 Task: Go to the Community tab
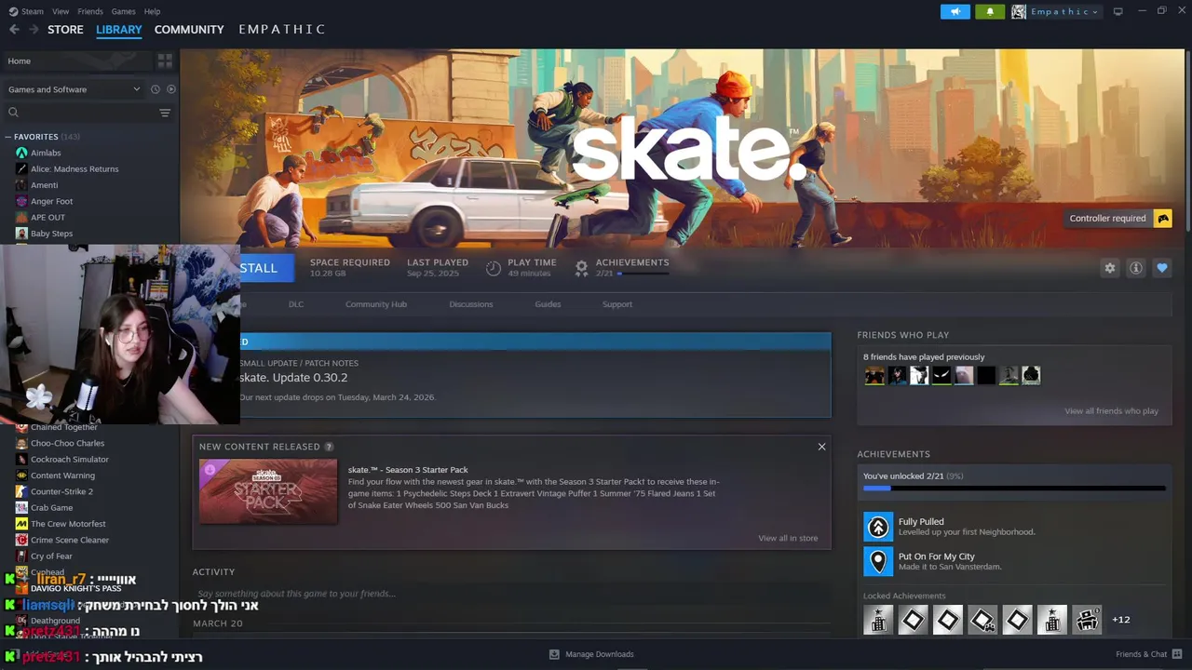(x=189, y=30)
